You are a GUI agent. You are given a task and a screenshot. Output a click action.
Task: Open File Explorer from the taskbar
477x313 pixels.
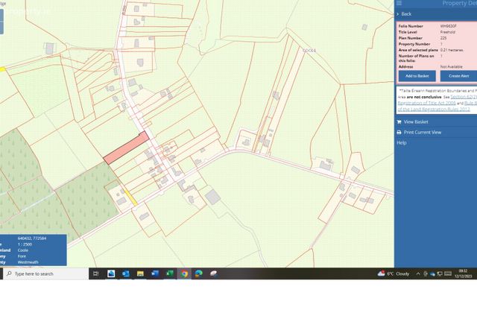(x=140, y=274)
